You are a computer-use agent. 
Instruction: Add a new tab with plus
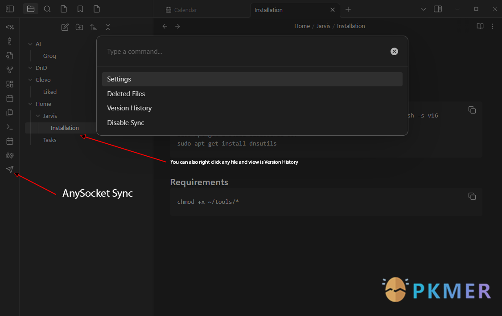pos(348,10)
